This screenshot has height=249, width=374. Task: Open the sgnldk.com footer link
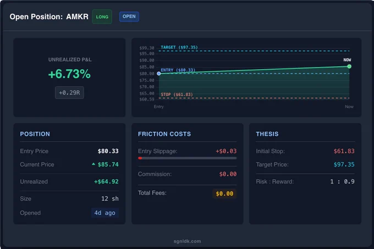187,241
